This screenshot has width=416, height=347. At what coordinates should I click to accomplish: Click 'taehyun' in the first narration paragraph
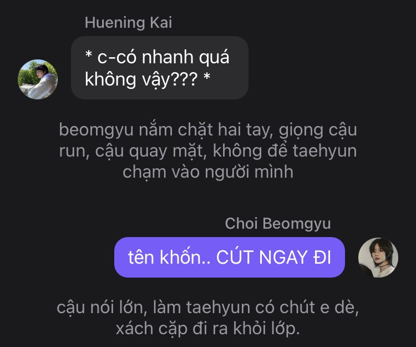(324, 151)
